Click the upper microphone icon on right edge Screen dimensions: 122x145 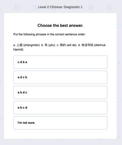coord(119,63)
